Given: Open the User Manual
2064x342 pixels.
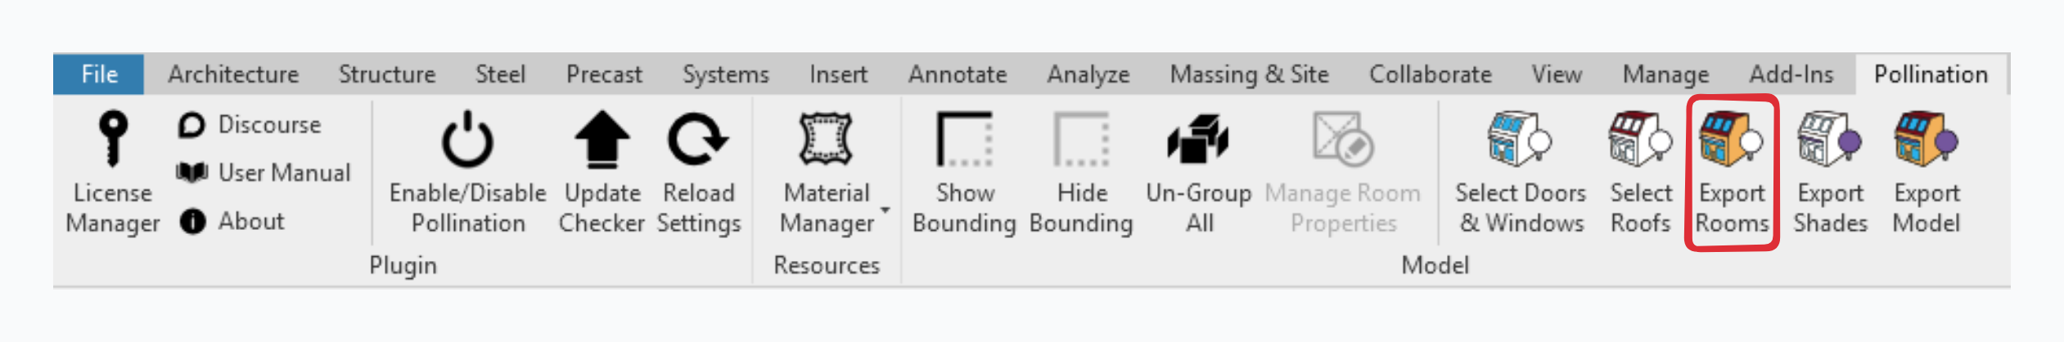Looking at the screenshot, I should click(x=264, y=173).
